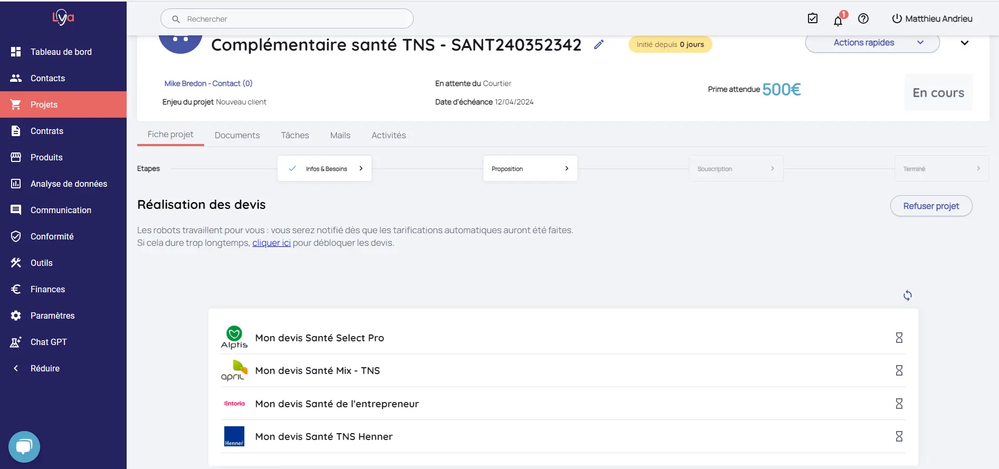Open the Proposition step

click(x=530, y=169)
